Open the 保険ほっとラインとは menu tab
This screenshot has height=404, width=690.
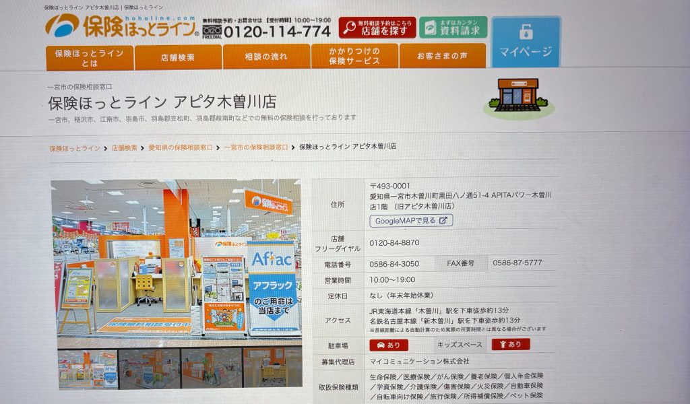point(89,57)
